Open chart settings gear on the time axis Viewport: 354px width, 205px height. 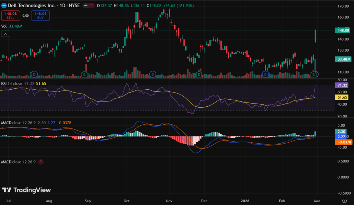coord(344,201)
